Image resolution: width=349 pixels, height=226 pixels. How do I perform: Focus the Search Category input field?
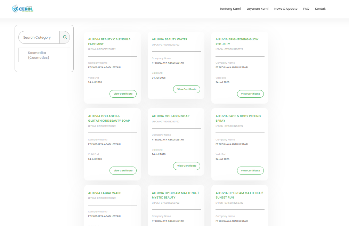point(39,38)
